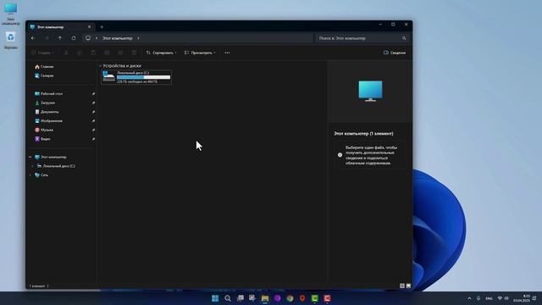
Task: Click the search magnifier in Explorer
Action: [x=404, y=38]
